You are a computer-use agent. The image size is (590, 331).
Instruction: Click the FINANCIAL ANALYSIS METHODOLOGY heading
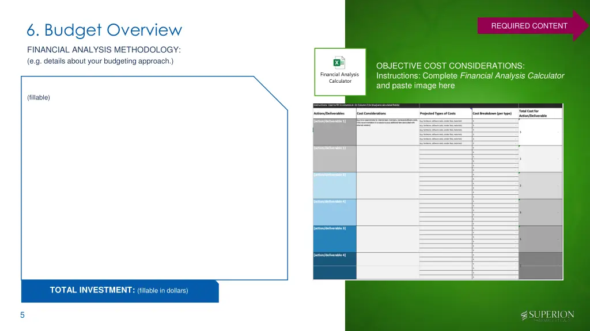coord(104,50)
